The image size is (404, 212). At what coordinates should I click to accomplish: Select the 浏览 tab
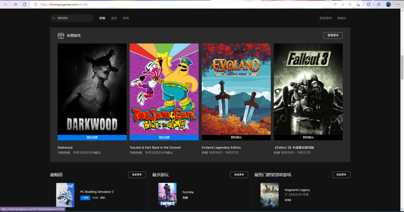pos(114,18)
